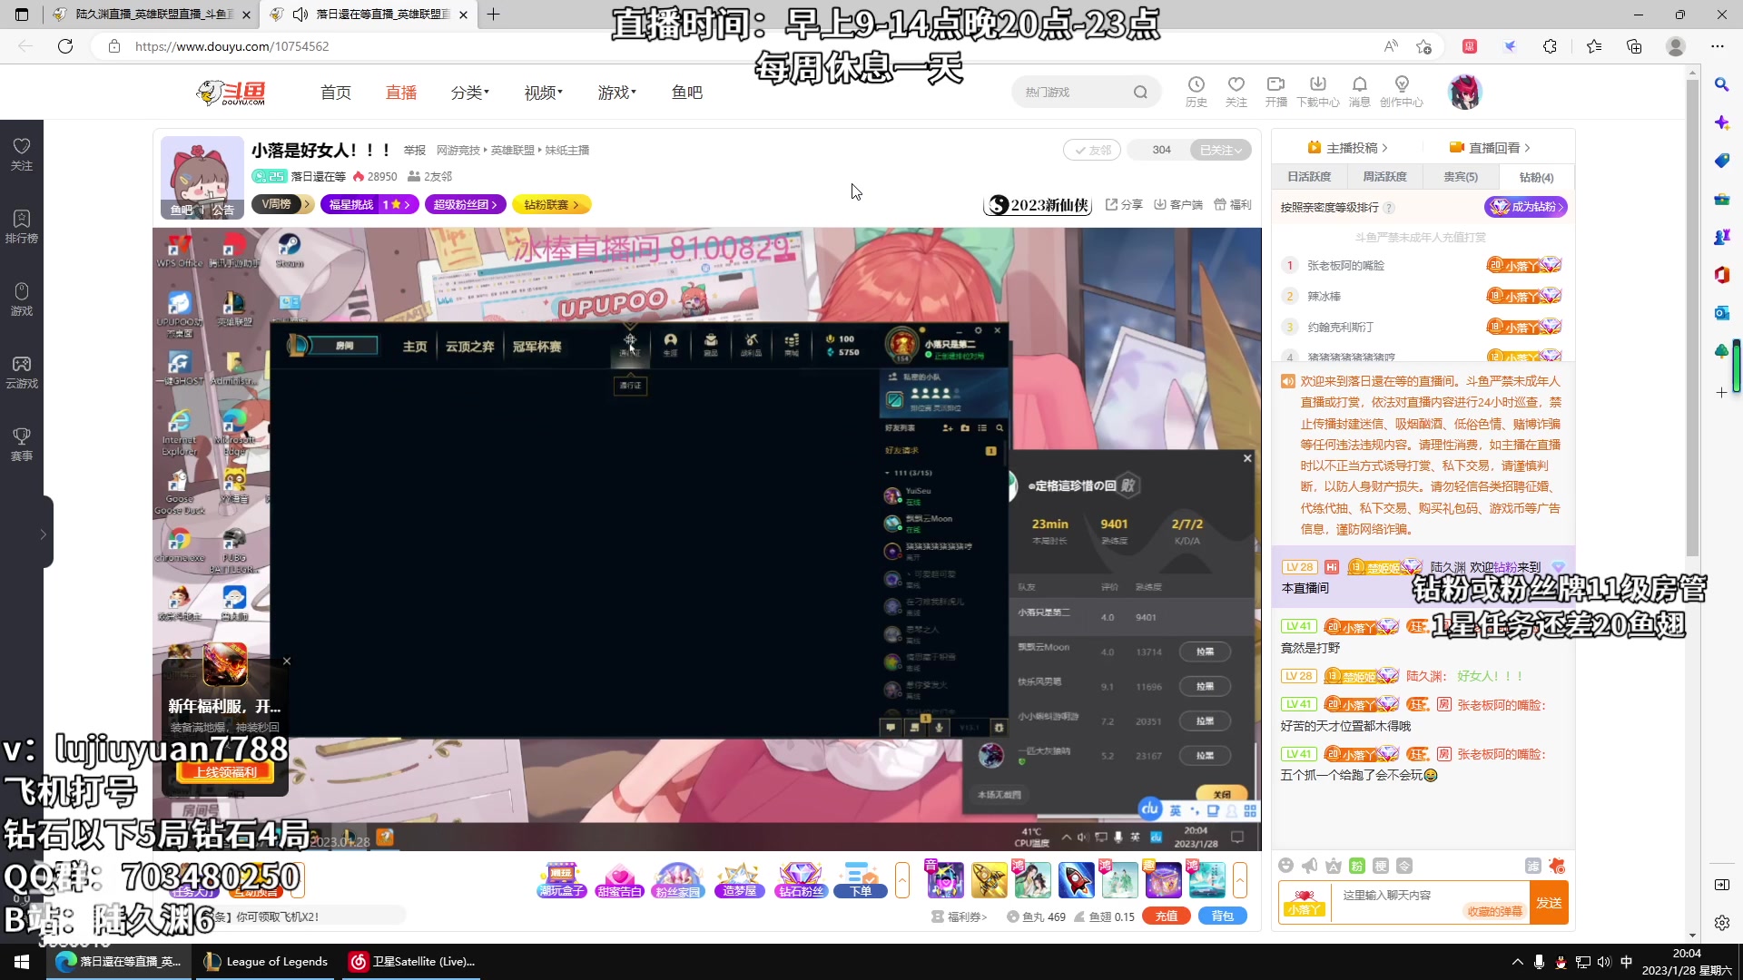
Task: Go to the 首页 nav item
Action: 336,93
